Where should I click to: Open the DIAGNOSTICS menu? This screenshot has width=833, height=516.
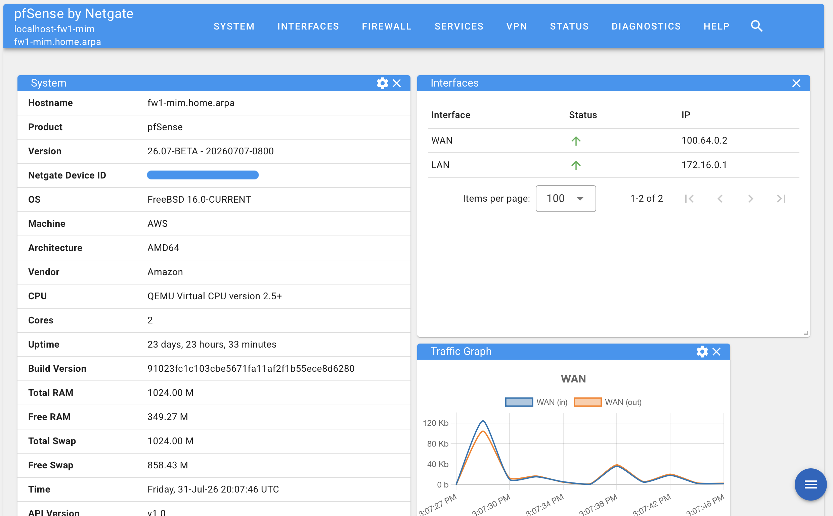pos(646,26)
